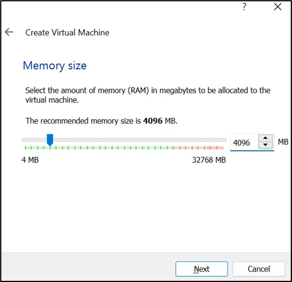Proceed with the Next button
292x282 pixels.
coord(201,269)
